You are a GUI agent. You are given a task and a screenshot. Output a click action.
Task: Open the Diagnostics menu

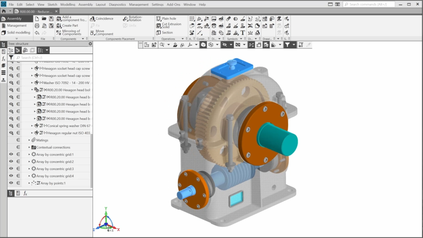click(x=117, y=4)
